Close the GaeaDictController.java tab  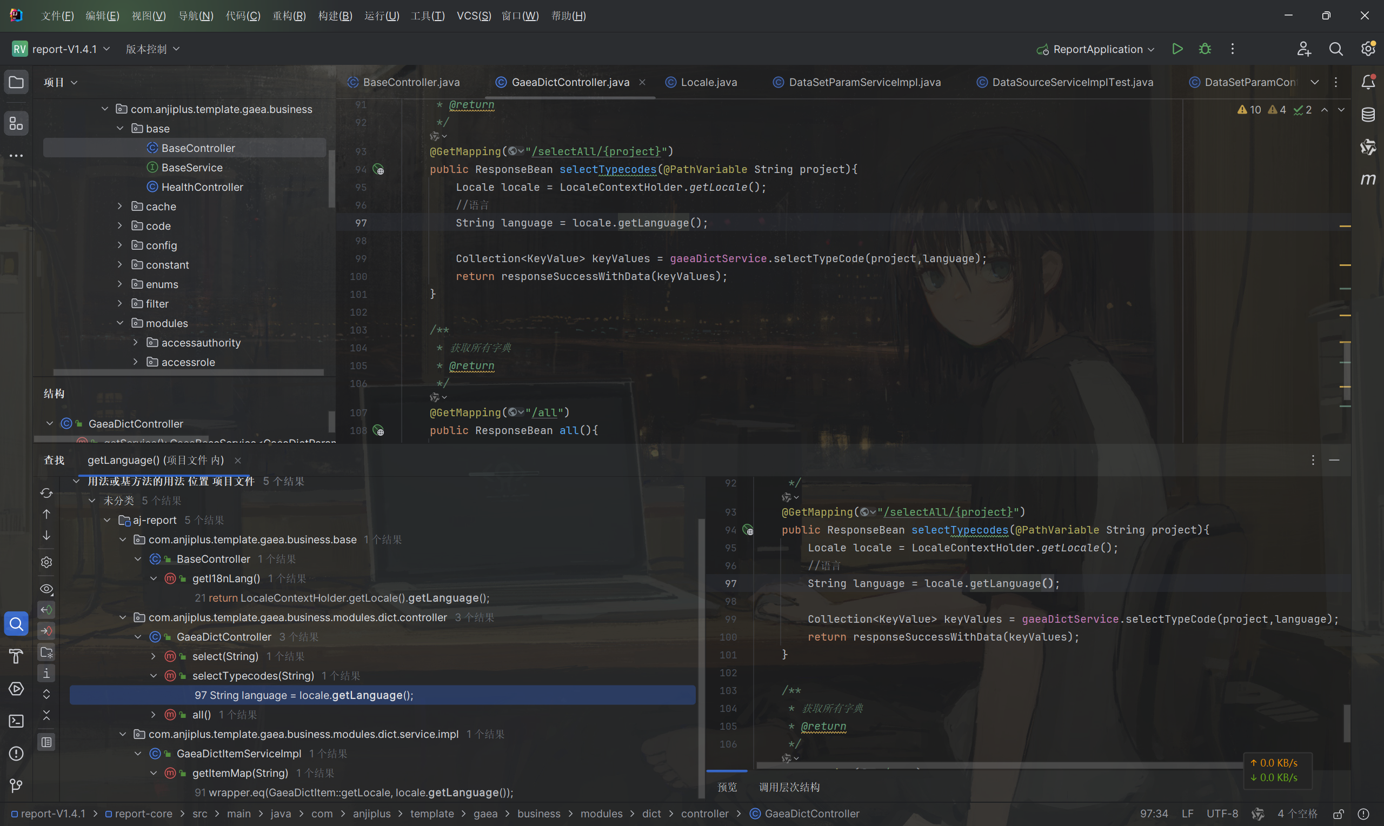642,82
